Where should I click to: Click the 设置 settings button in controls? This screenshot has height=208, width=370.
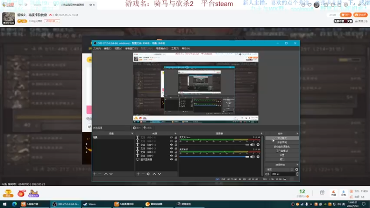(x=282, y=155)
